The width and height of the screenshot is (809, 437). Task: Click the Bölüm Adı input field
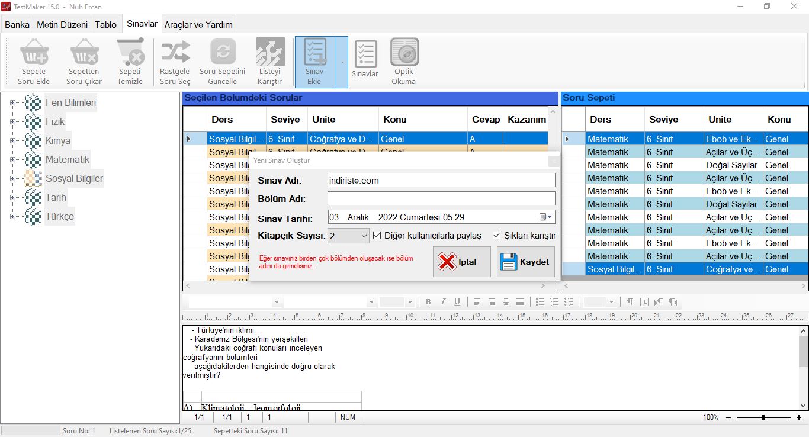point(441,198)
